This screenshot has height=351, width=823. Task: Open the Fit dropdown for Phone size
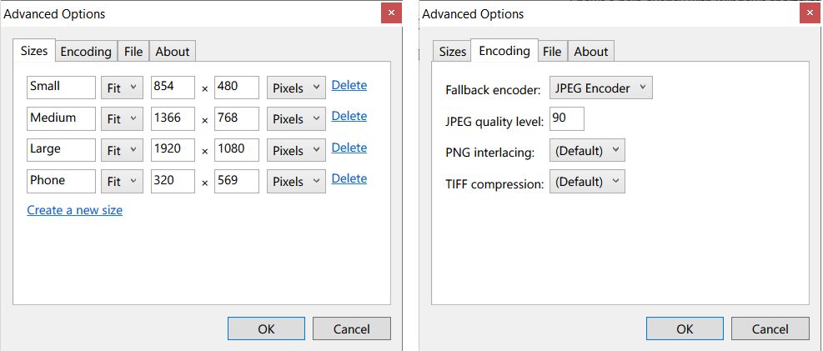tap(122, 181)
